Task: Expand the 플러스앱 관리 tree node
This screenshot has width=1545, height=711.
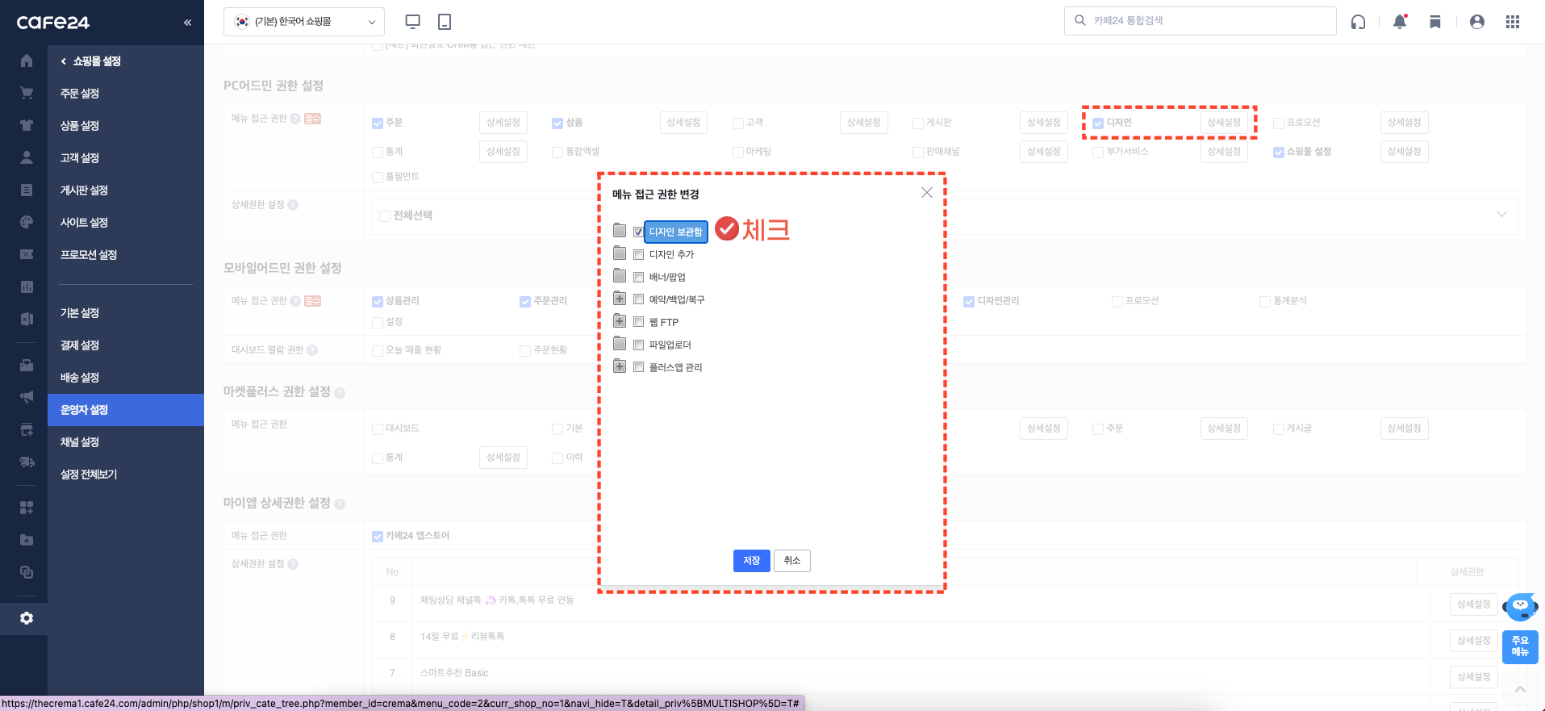Action: [620, 366]
